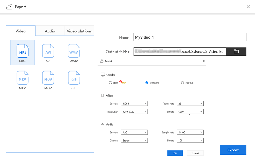Select the MKV format icon
This screenshot has height=162, width=255.
23,78
